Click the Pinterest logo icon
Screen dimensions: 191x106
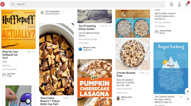(3, 4)
